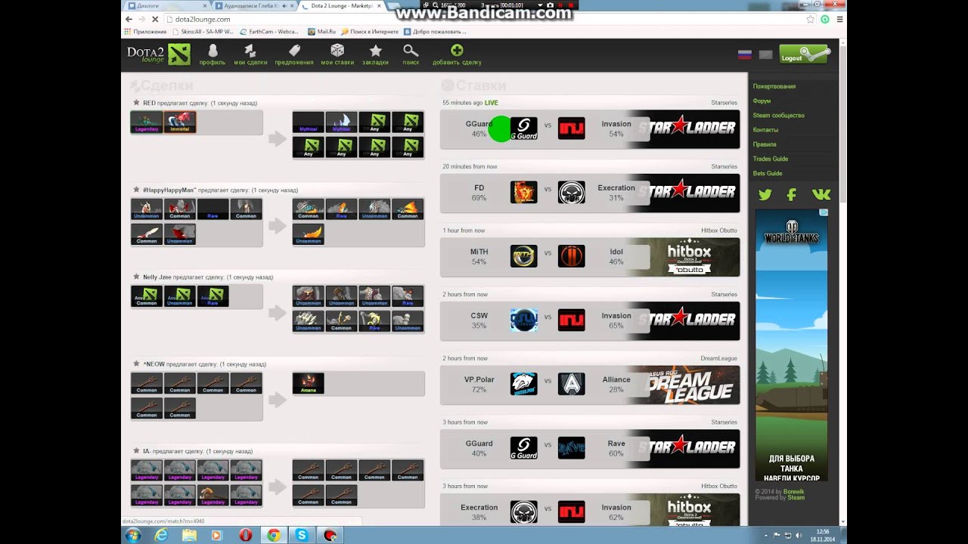Open Chrome taskbar icon
The height and width of the screenshot is (544, 968).
point(274,535)
